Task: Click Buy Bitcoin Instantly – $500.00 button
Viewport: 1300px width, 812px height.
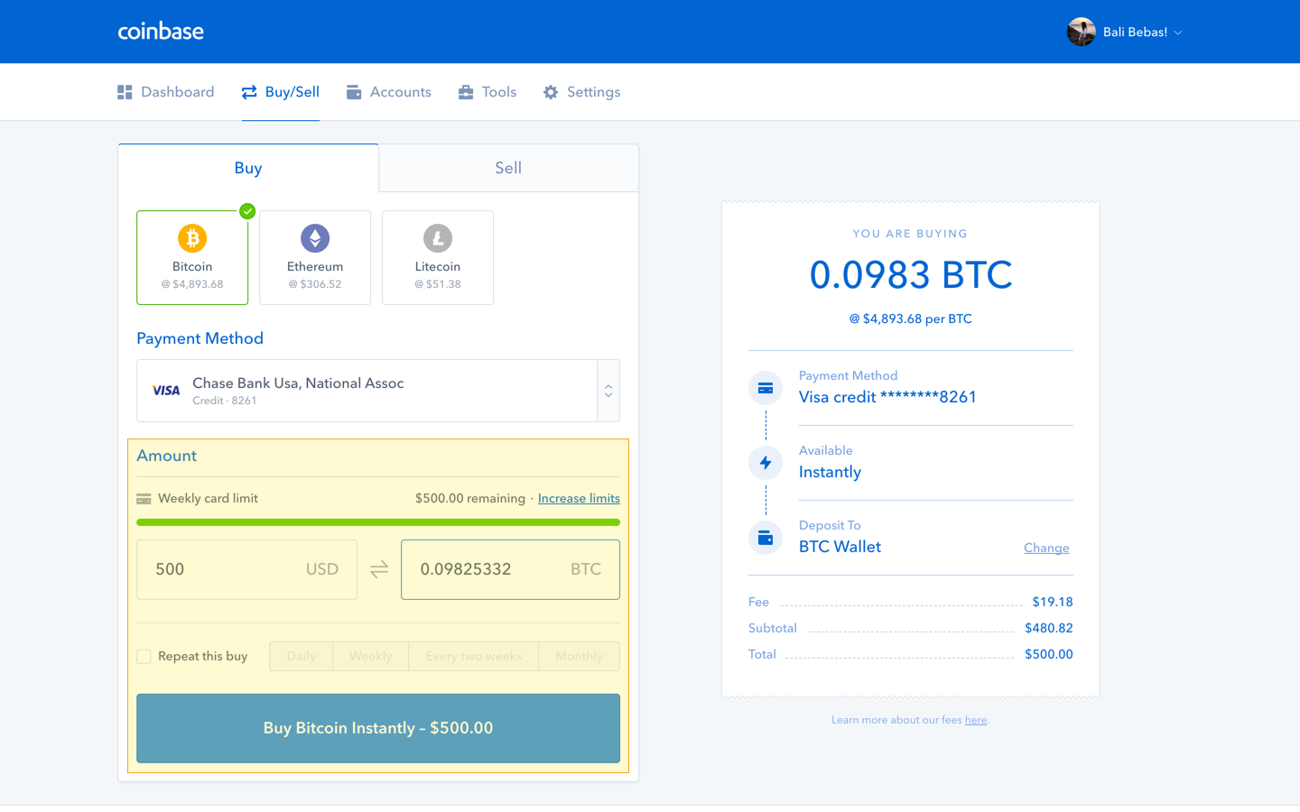Action: [x=378, y=728]
